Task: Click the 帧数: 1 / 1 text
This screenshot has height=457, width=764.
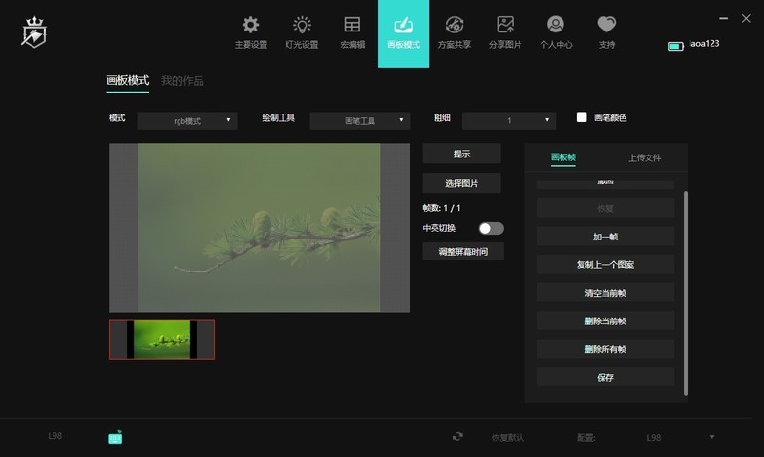Action: coord(441,208)
